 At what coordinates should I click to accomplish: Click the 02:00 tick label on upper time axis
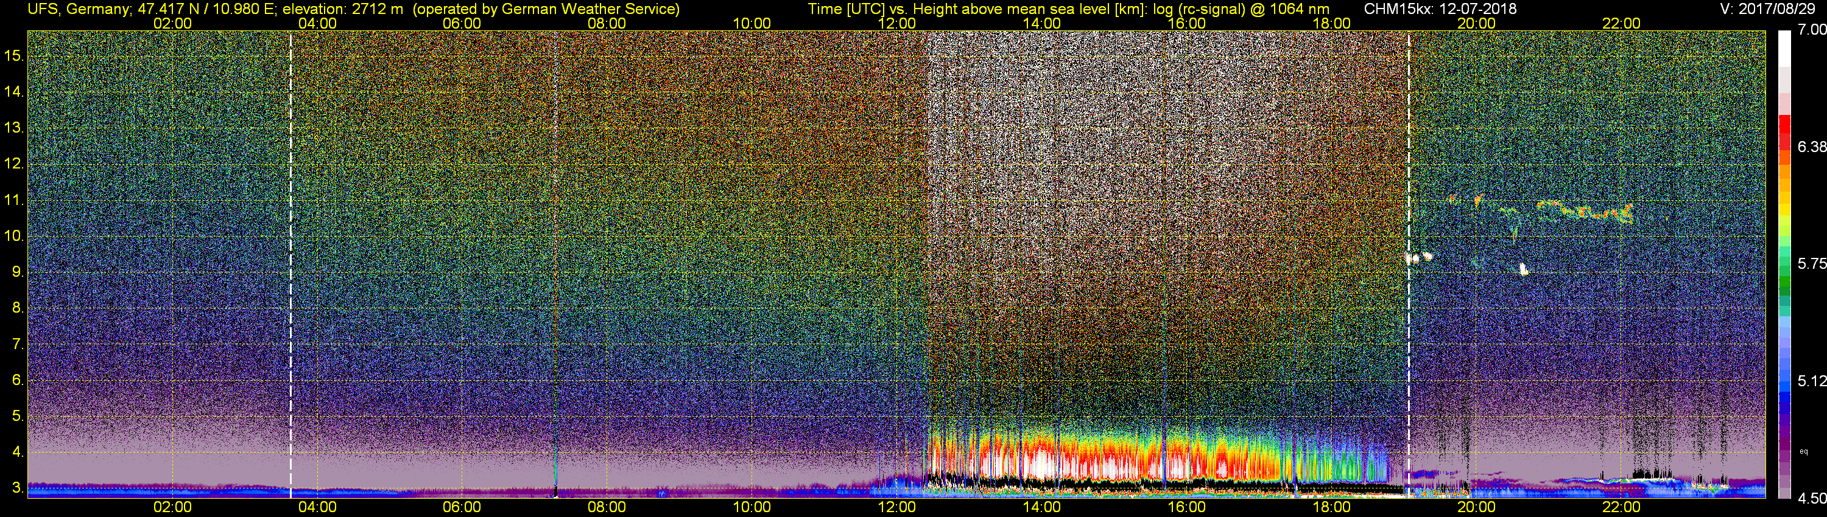172,23
